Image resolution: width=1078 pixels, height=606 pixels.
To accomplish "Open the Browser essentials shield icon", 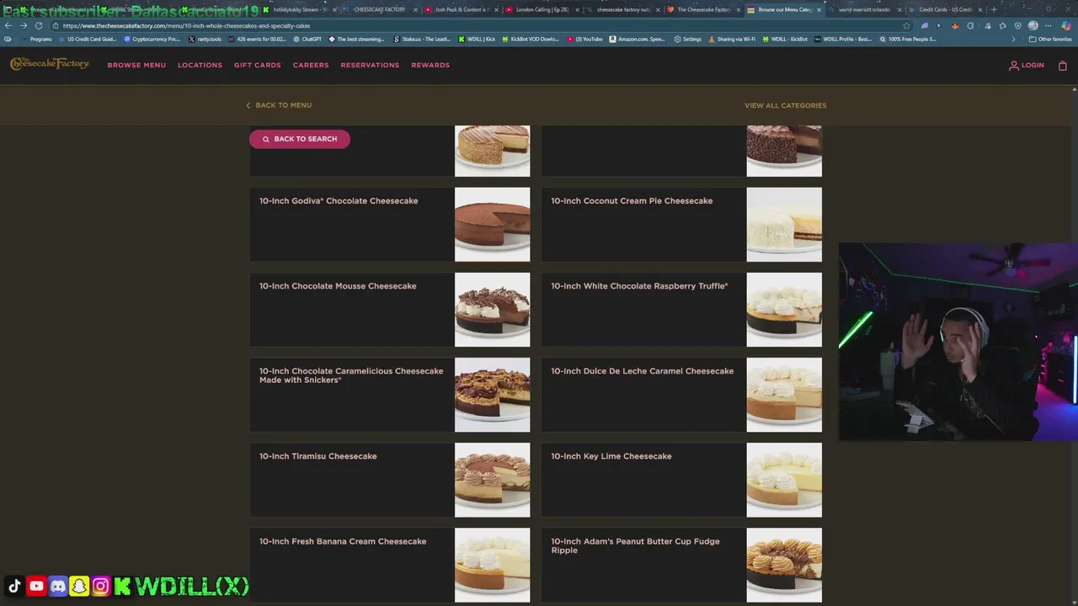I will 1018,25.
